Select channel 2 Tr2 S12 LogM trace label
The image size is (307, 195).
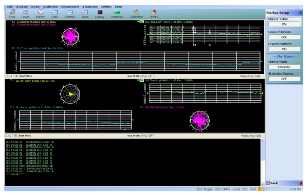coord(166,80)
